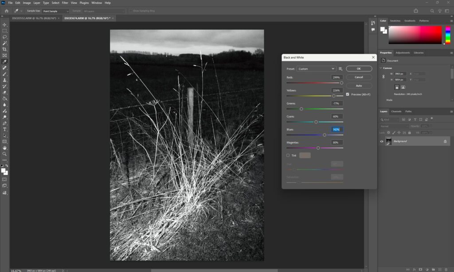Click the Share icon in top bar

point(416,11)
